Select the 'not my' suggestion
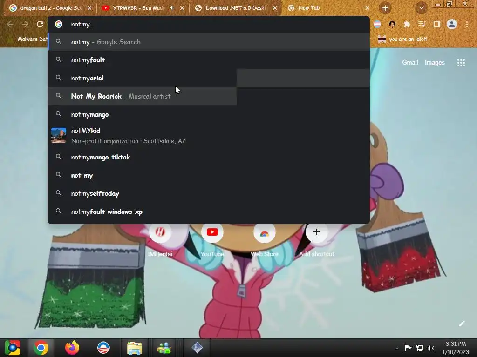The height and width of the screenshot is (357, 477). (208, 175)
